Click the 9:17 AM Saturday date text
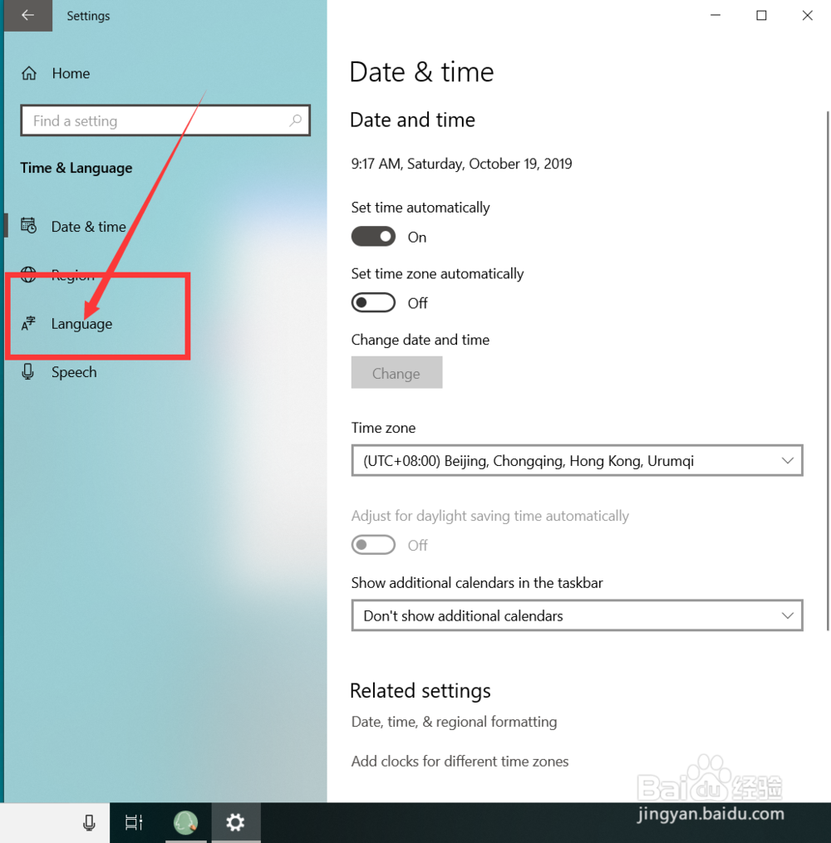 click(x=461, y=164)
